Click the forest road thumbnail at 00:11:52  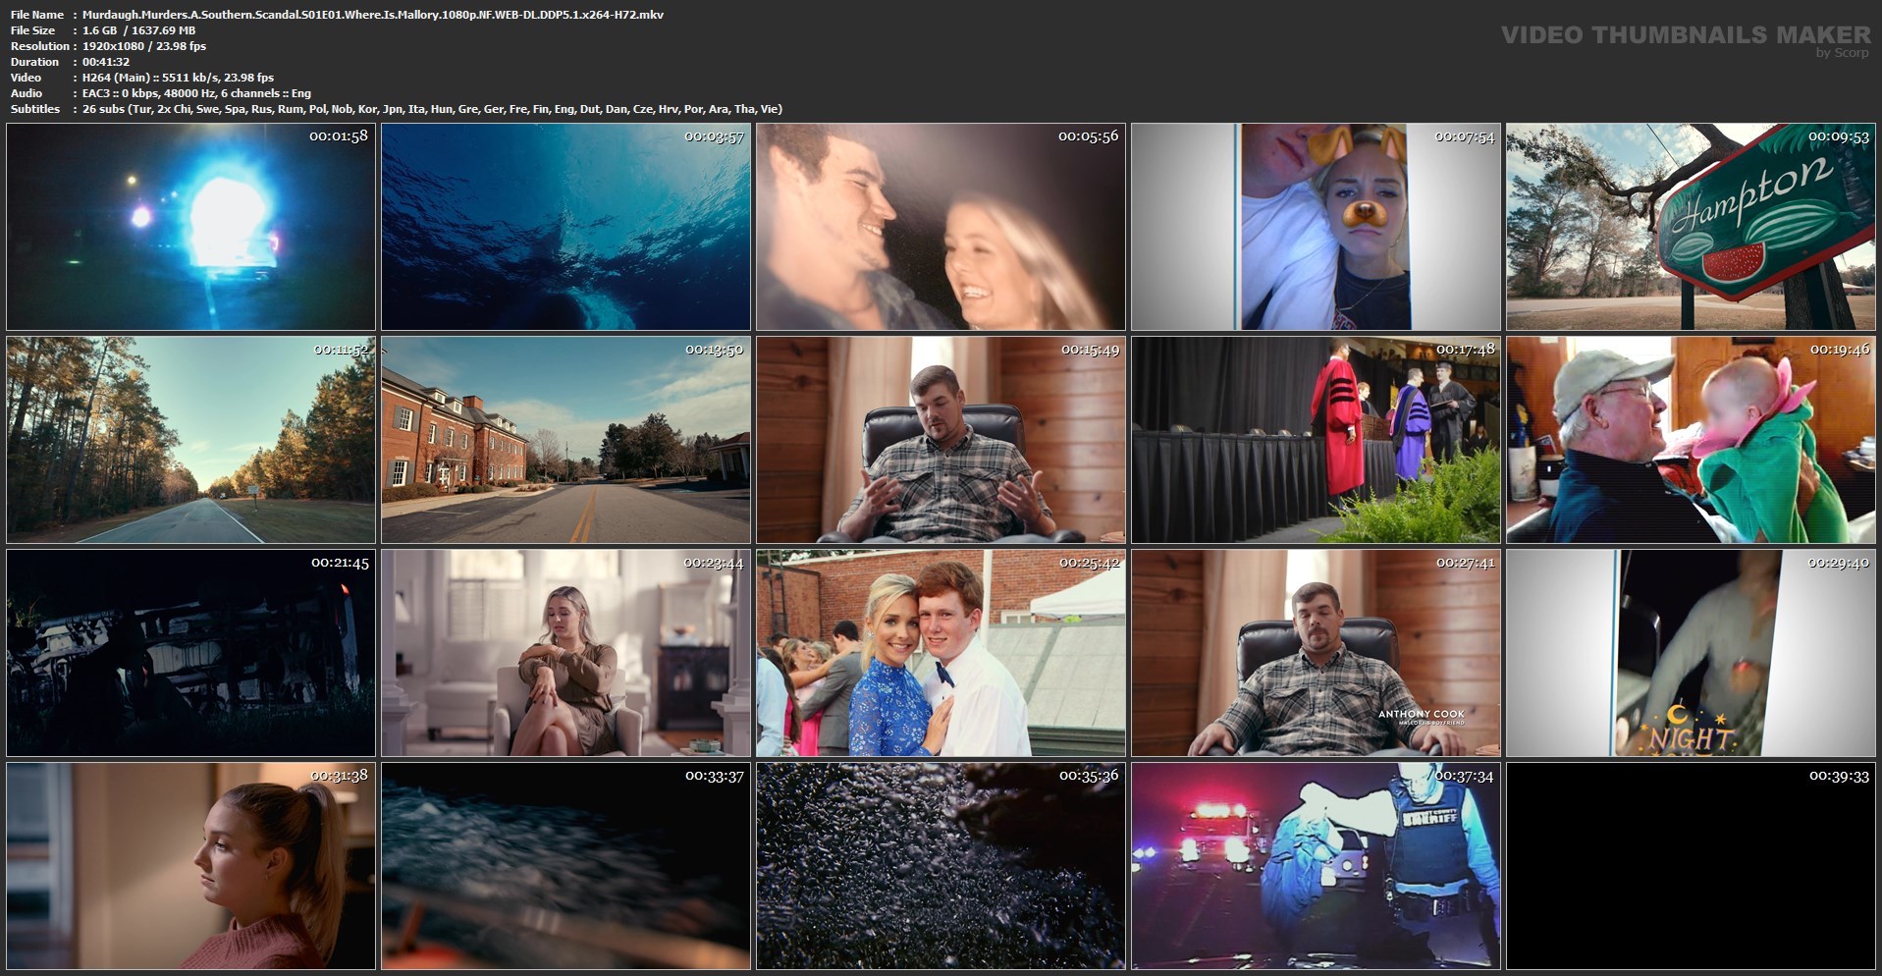tap(191, 440)
